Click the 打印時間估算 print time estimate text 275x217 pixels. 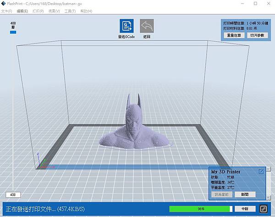[x=246, y=23]
